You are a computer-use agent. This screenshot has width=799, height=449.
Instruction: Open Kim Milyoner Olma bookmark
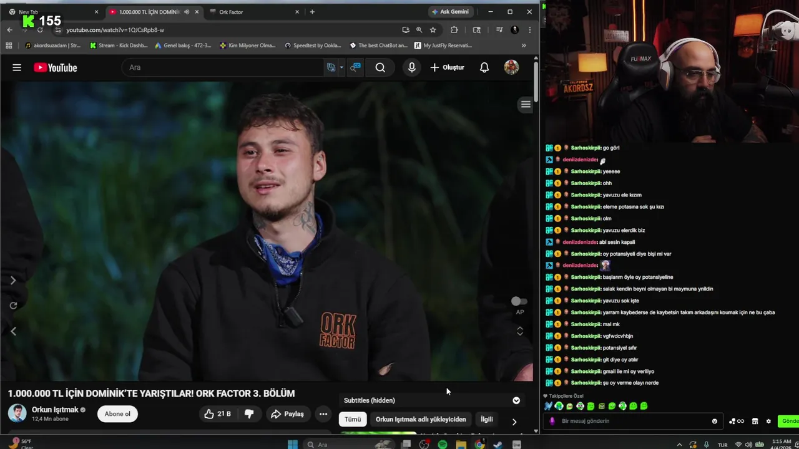(247, 45)
